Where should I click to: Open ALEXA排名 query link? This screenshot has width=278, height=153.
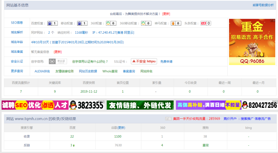pyautogui.click(x=42, y=71)
